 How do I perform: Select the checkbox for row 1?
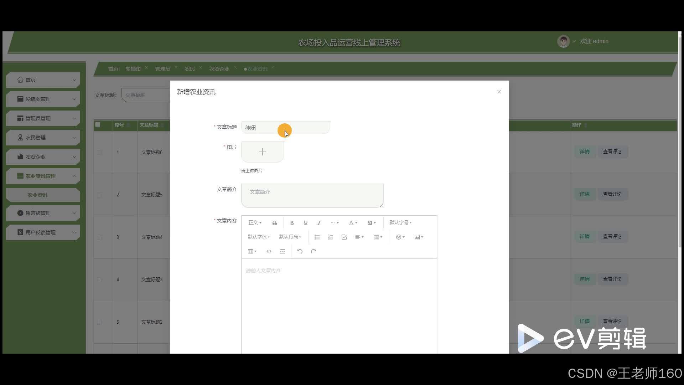coord(99,153)
